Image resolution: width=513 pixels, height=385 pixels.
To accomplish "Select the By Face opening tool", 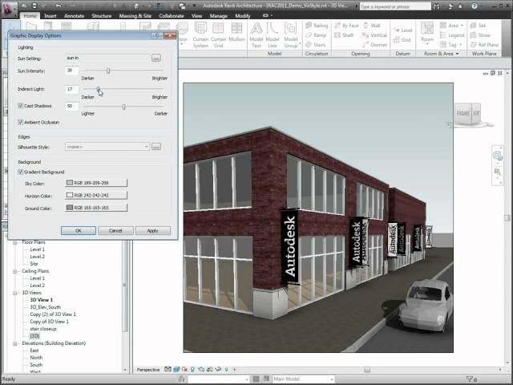I will click(x=346, y=25).
